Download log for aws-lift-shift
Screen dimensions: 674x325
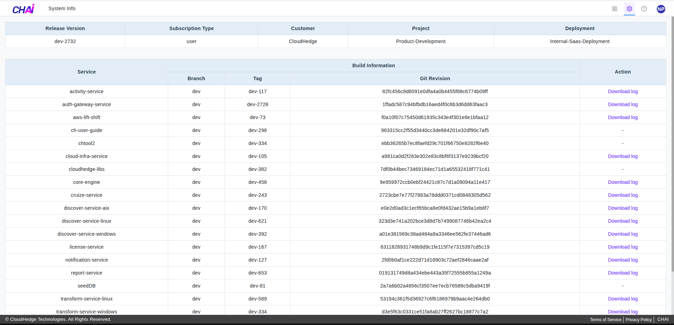coord(623,117)
